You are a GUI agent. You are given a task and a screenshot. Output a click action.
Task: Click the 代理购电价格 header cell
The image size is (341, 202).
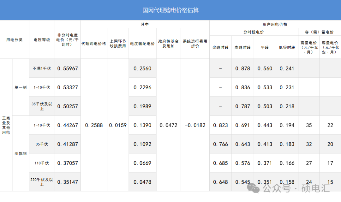click(x=94, y=44)
